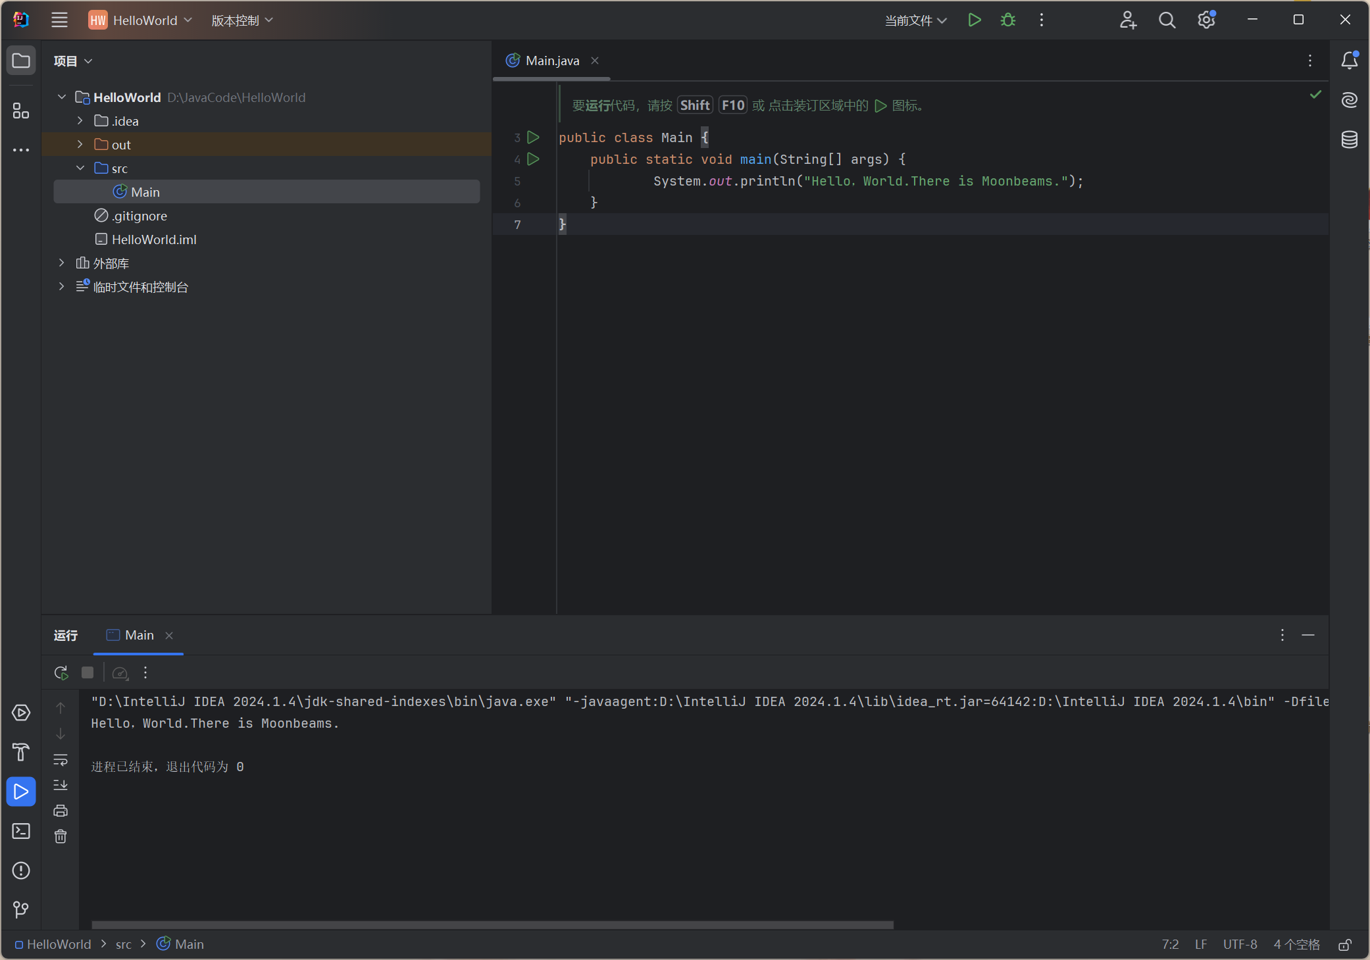Change LF line separator in status bar
Screen dimensions: 1370x960
coord(1201,944)
